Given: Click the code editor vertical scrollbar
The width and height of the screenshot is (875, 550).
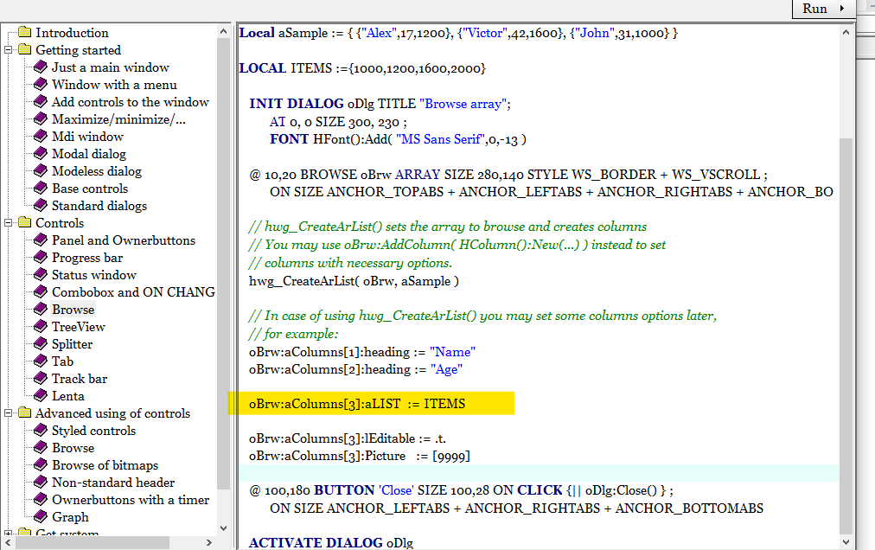Looking at the screenshot, I should click(845, 329).
